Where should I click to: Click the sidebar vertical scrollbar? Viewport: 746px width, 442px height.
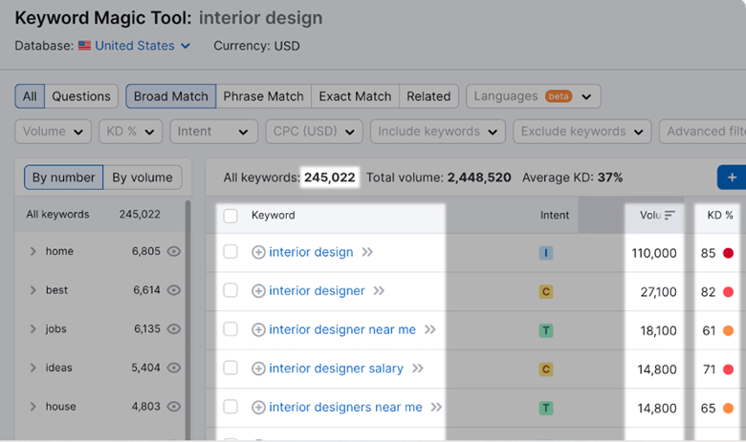187,321
